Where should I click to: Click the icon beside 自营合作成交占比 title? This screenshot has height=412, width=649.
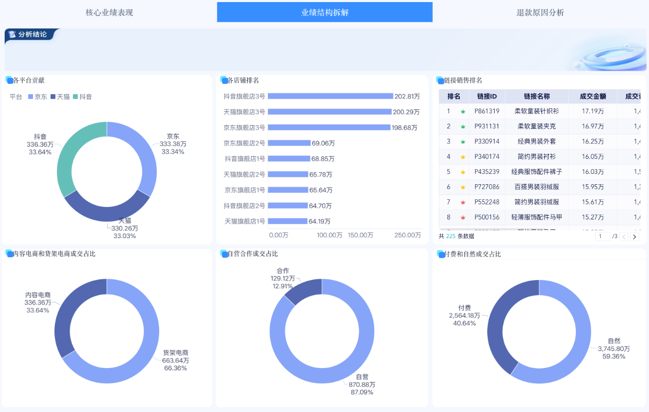click(223, 254)
